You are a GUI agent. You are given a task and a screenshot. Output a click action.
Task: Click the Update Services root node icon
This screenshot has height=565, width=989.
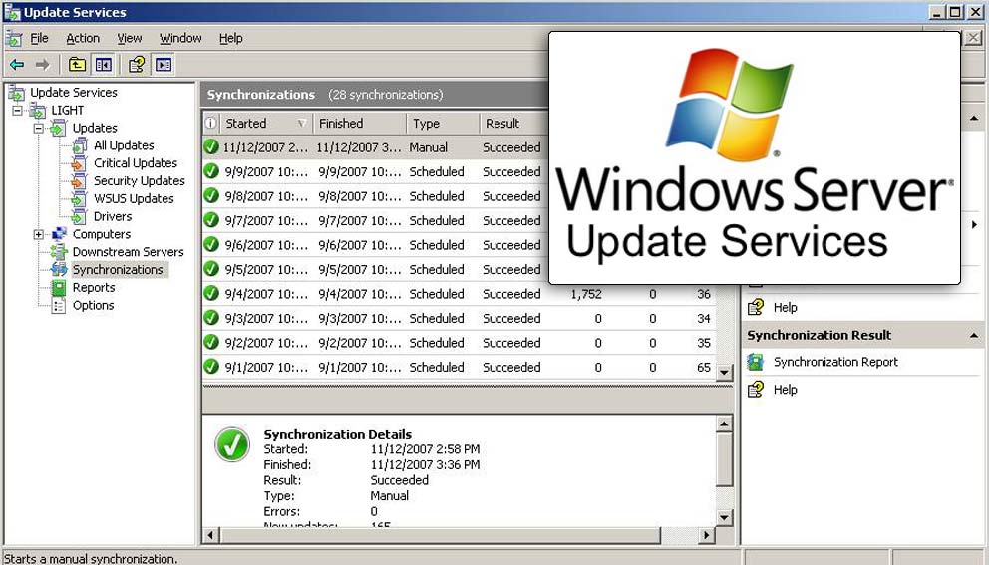pyautogui.click(x=16, y=93)
